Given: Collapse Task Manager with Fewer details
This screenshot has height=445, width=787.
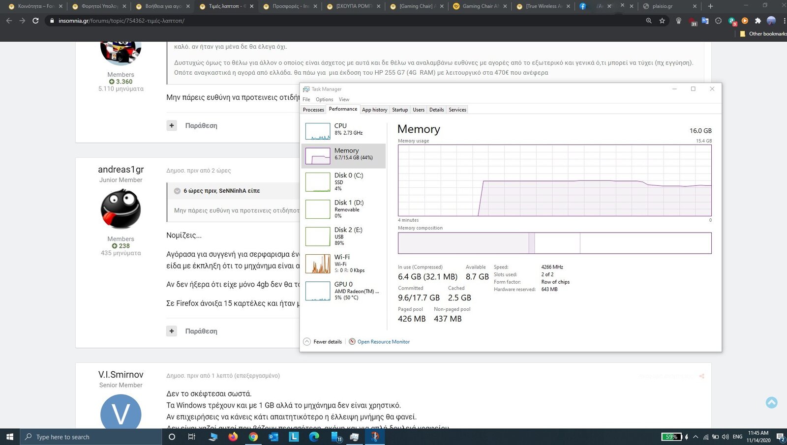Looking at the screenshot, I should point(323,342).
